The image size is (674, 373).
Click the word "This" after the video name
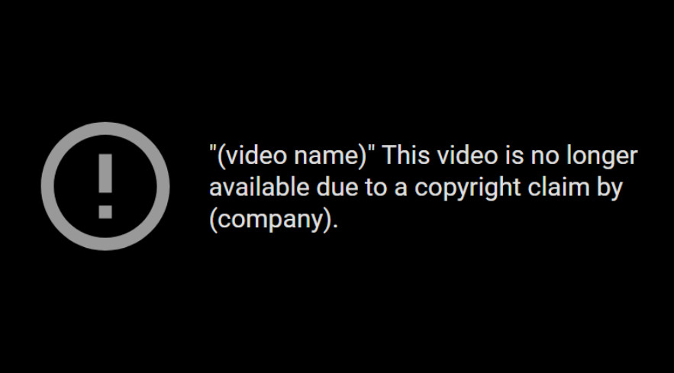(x=406, y=155)
